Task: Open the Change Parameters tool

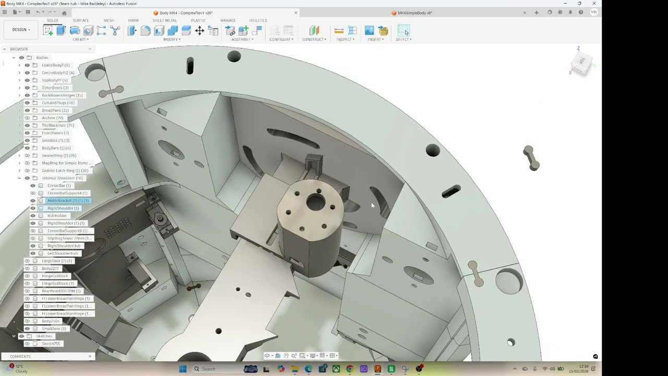Action: 213,31
